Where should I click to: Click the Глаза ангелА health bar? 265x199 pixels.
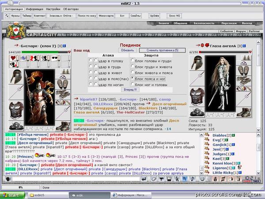[224, 52]
